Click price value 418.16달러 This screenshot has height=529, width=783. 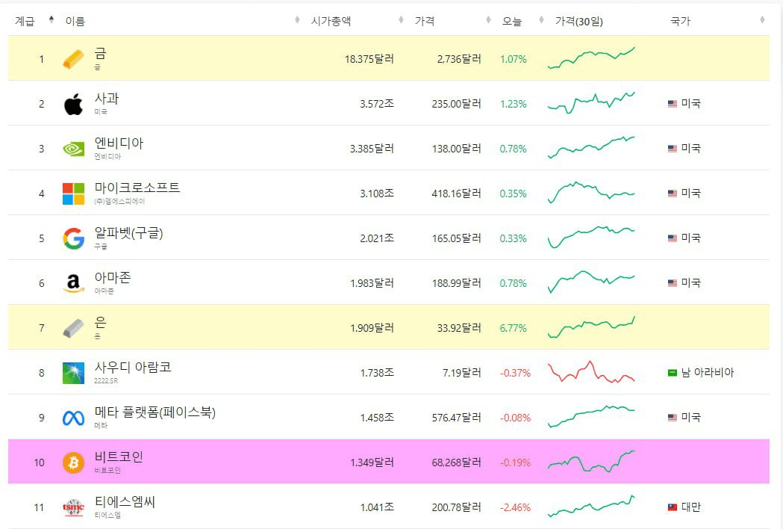click(x=456, y=194)
